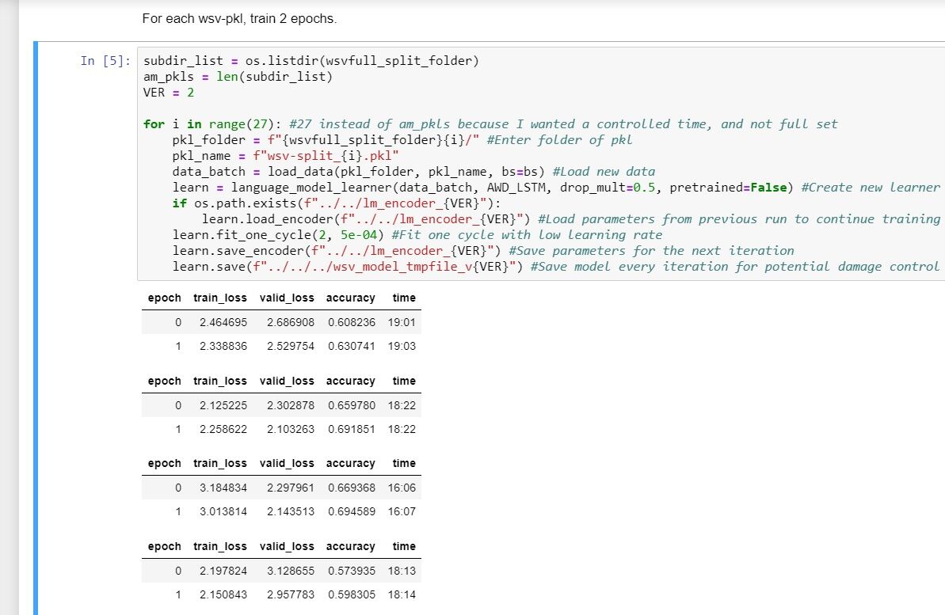Place cursor on the for i in range(27) line
The height and width of the screenshot is (615, 945).
click(x=215, y=124)
